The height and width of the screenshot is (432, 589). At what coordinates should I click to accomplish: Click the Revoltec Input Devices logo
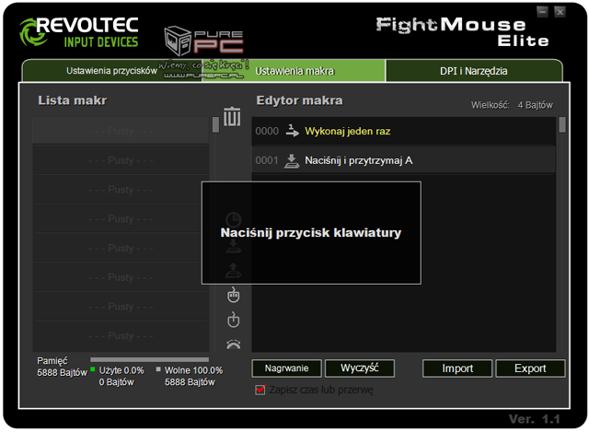79,32
